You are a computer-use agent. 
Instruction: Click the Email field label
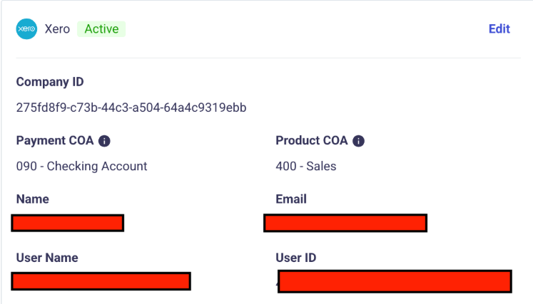(291, 199)
